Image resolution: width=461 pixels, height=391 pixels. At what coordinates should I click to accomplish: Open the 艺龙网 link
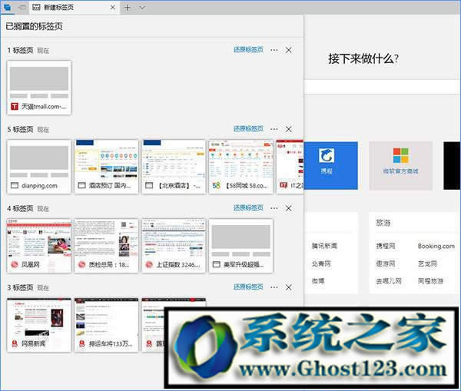click(x=427, y=263)
